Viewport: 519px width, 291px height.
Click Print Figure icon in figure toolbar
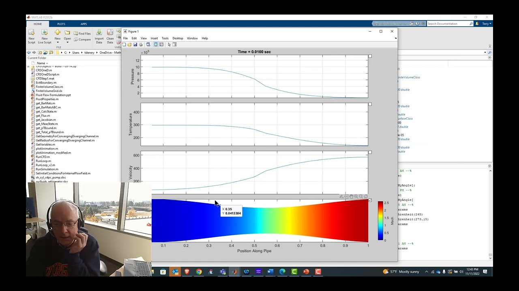tap(141, 44)
